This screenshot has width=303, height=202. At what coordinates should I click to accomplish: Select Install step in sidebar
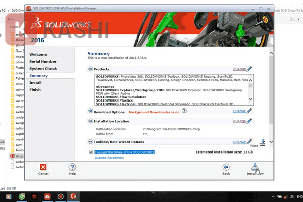click(35, 83)
